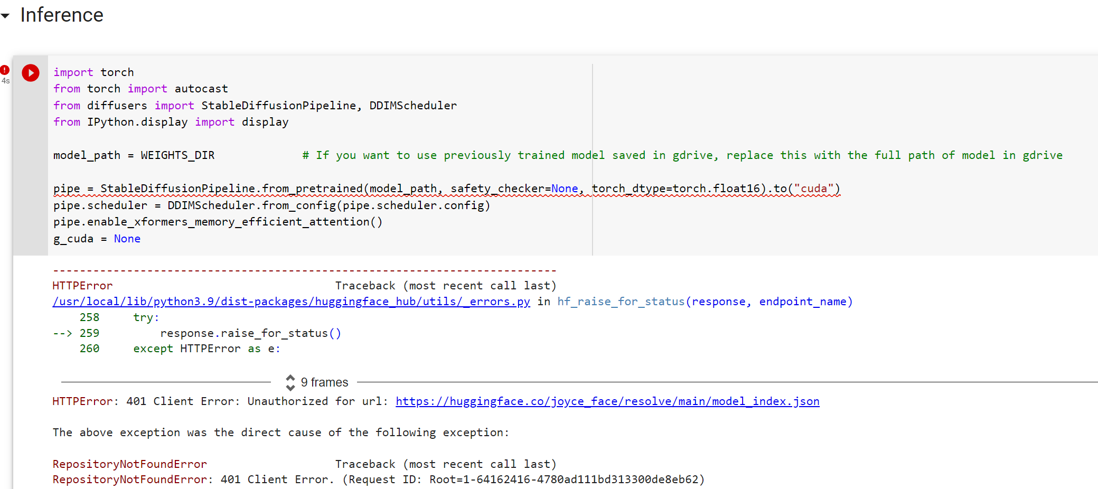Image resolution: width=1098 pixels, height=489 pixels.
Task: Open the huggingface_hub _errors.py file link
Action: point(291,302)
